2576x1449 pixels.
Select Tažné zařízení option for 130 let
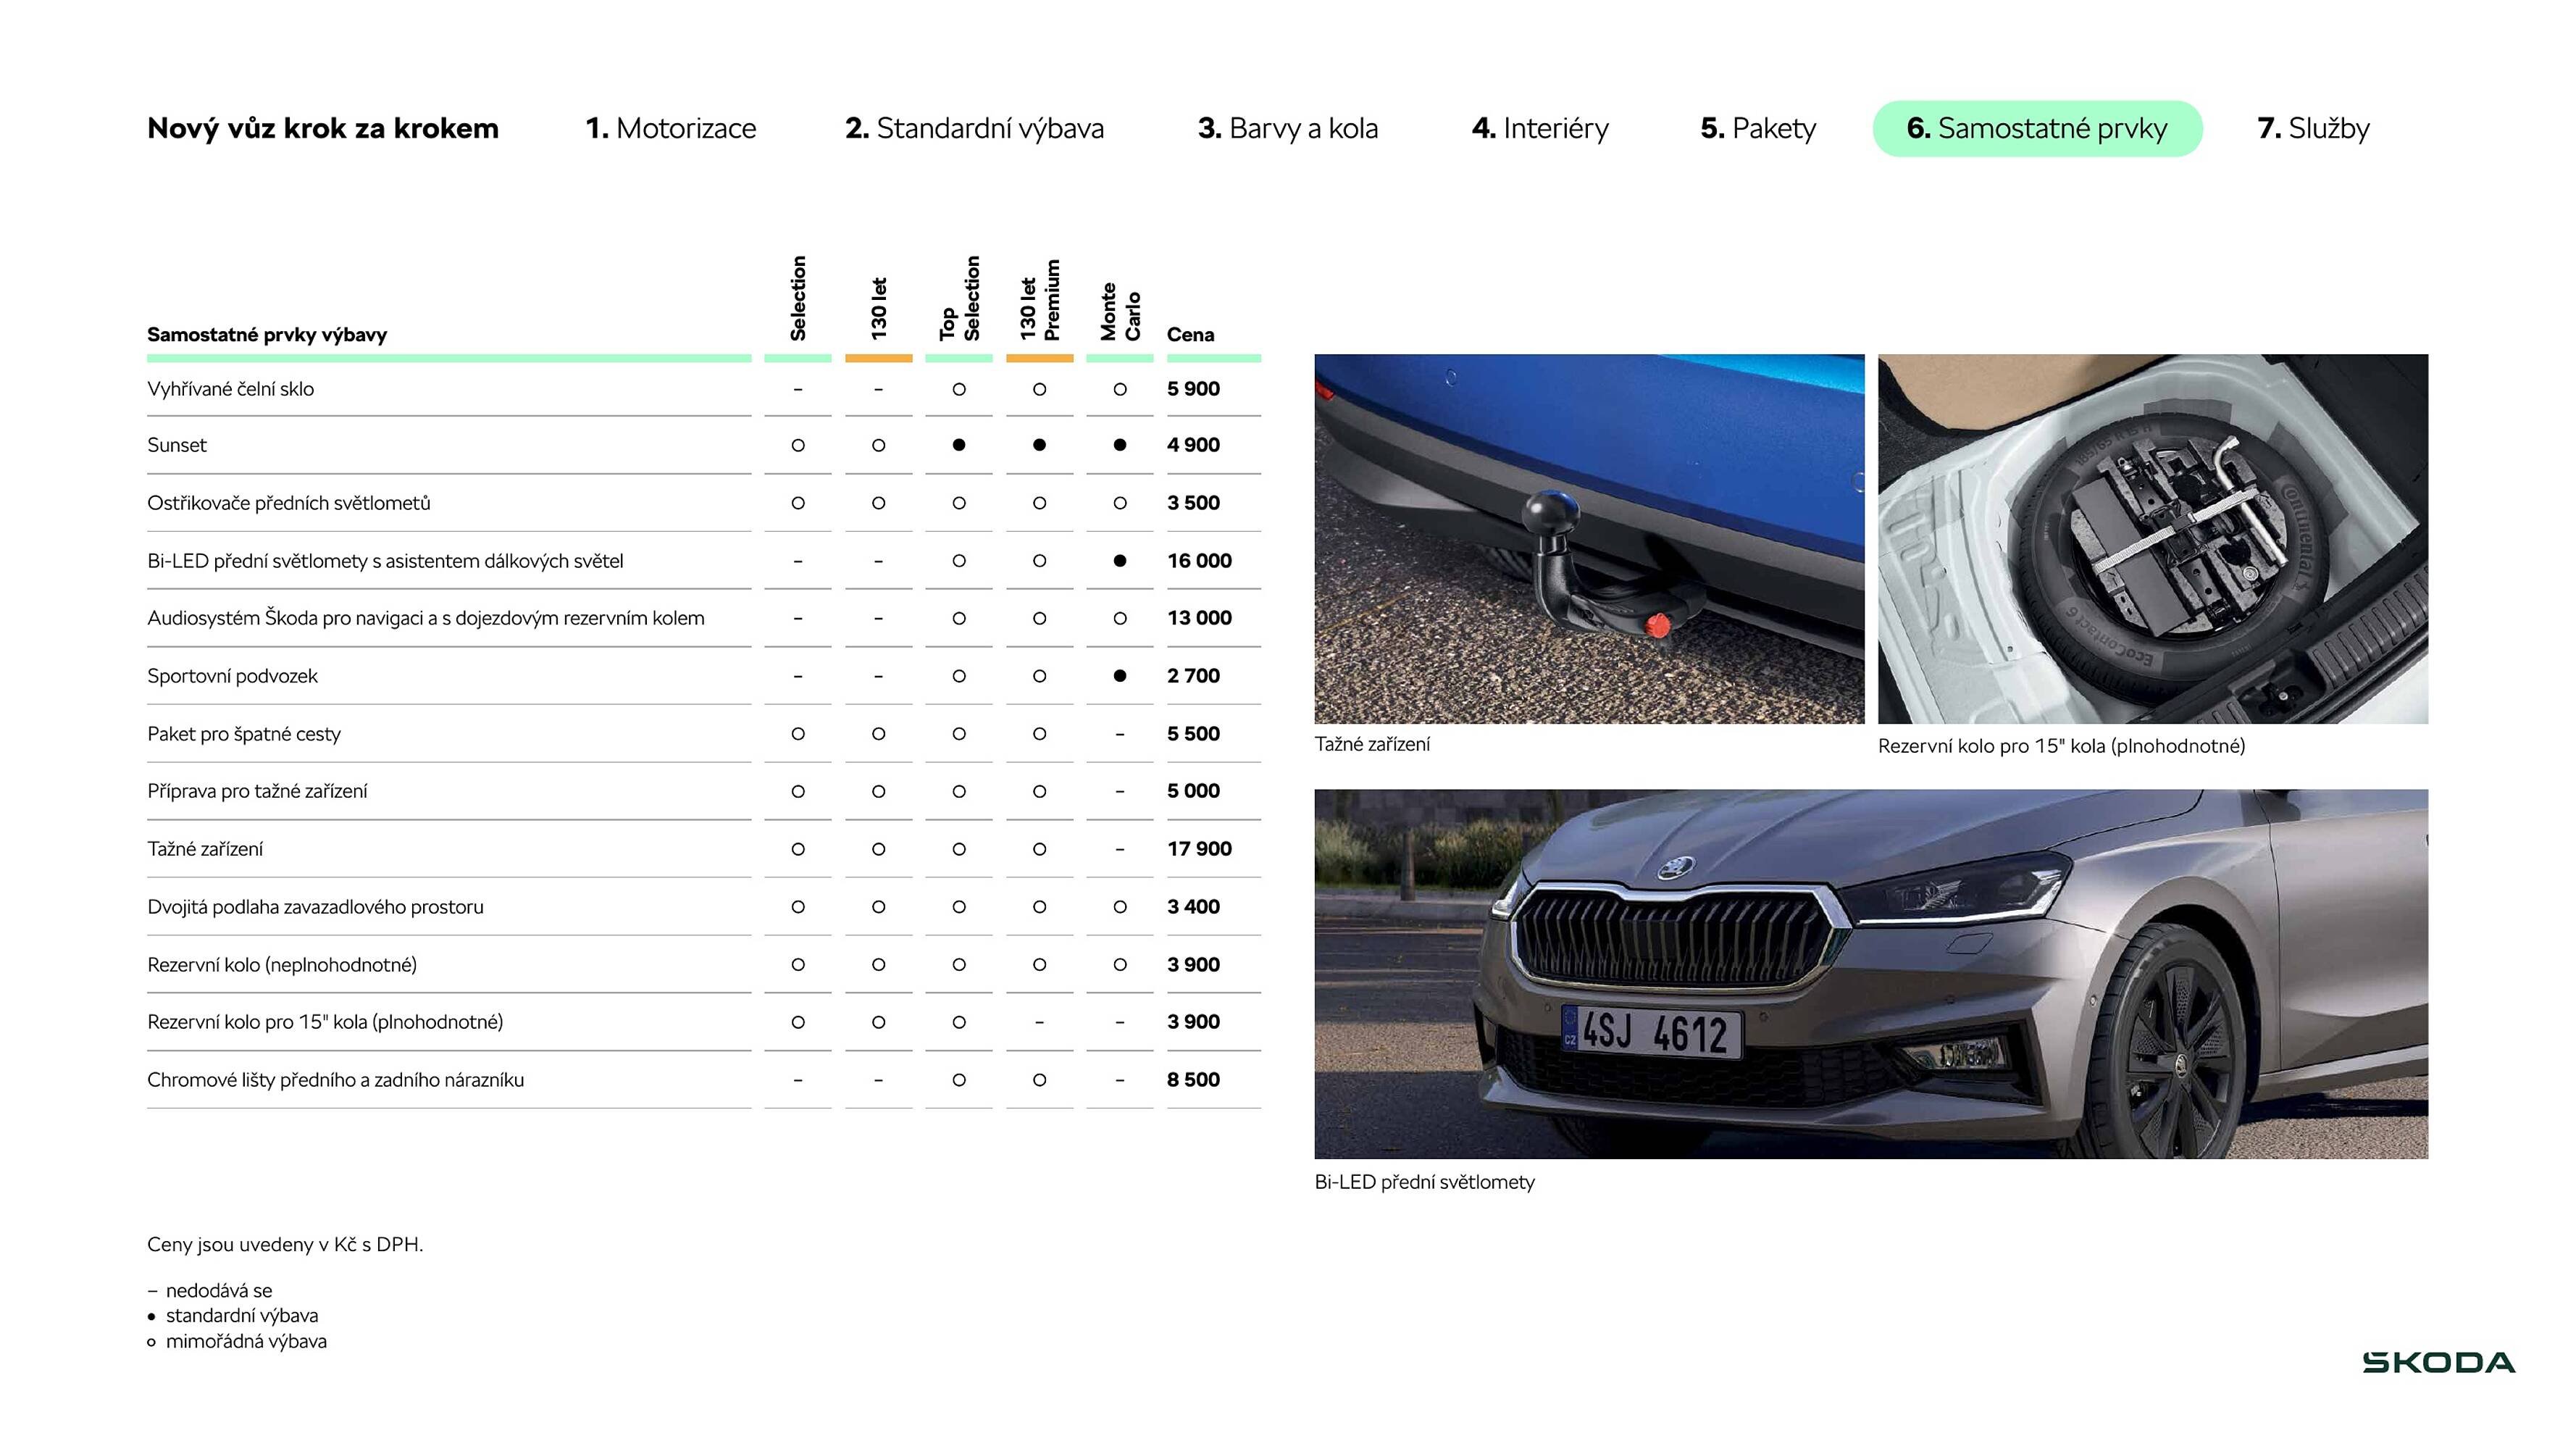[878, 848]
